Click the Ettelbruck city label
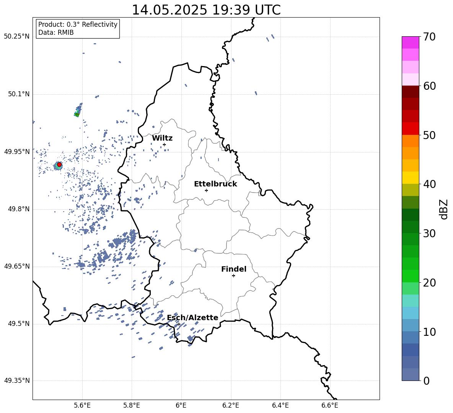This screenshot has height=413, width=453. click(215, 184)
